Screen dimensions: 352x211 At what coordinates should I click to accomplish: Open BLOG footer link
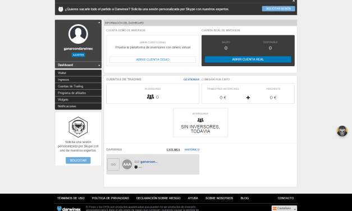click(244, 198)
